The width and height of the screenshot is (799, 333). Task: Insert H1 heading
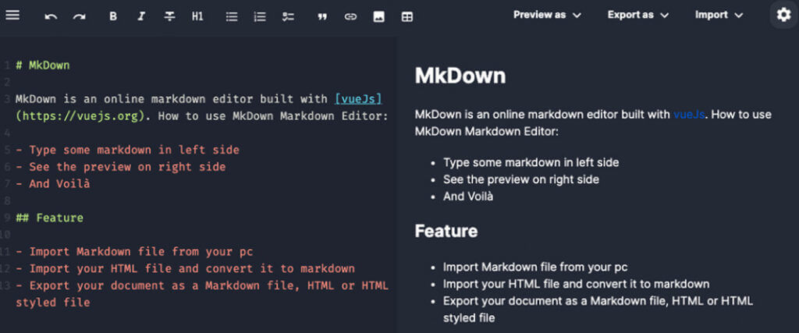click(x=197, y=17)
